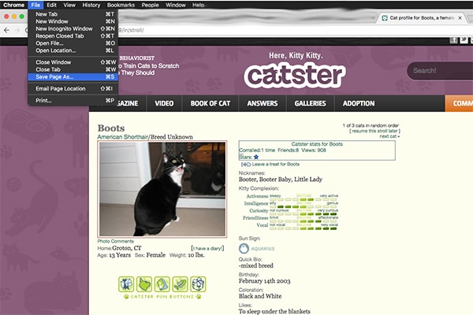This screenshot has height=315, width=473.
Task: Click the browser address bar
Action: click(294, 30)
